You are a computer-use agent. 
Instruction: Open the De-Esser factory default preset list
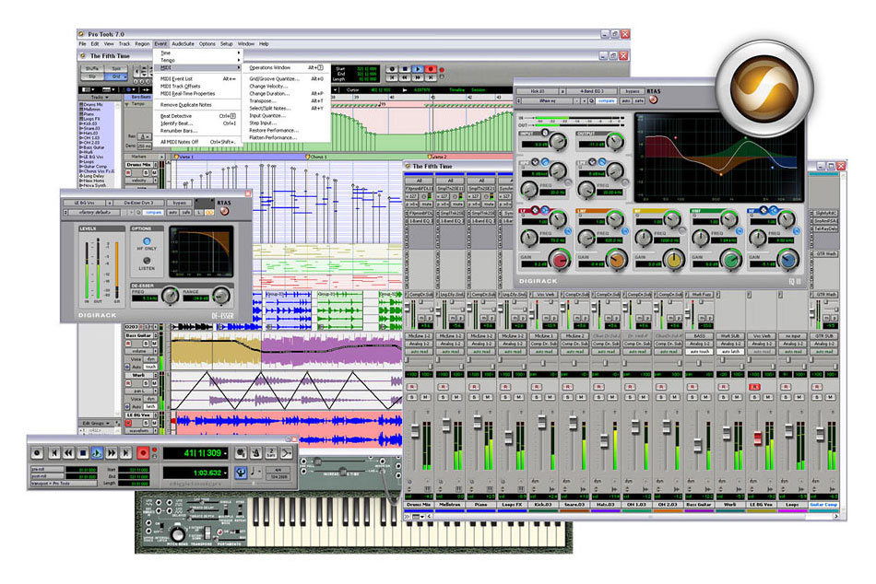coord(95,212)
